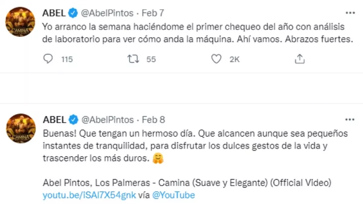Click the reply icon on the Feb 7 tweet
363x204 pixels.
[48, 59]
